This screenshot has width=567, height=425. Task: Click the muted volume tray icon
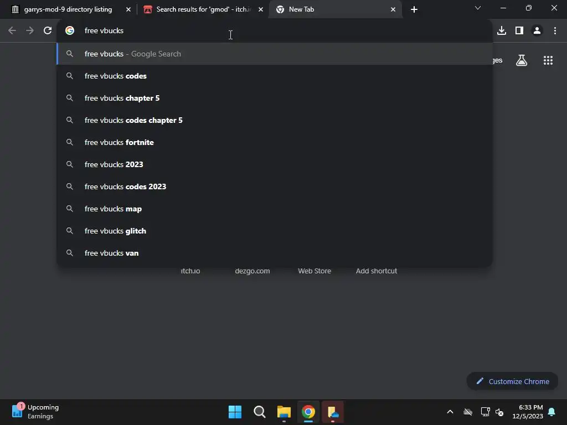point(500,412)
